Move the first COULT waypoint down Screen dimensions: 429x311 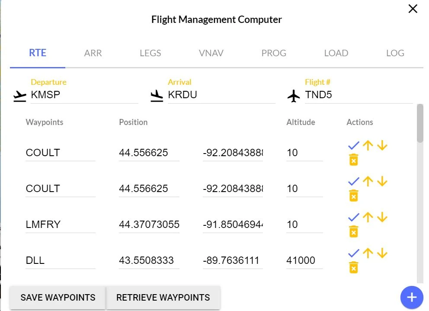382,145
